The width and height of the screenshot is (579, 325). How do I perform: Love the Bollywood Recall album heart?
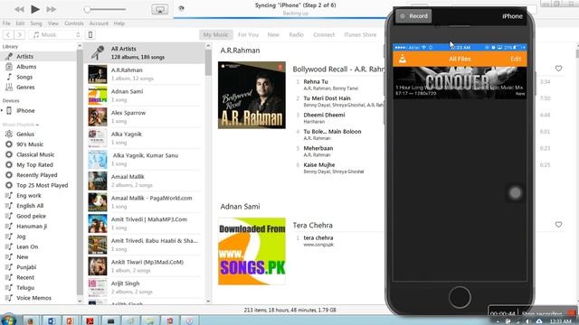pyautogui.click(x=558, y=69)
